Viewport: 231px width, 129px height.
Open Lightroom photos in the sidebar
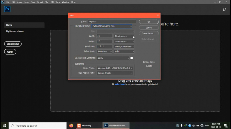click(x=15, y=31)
